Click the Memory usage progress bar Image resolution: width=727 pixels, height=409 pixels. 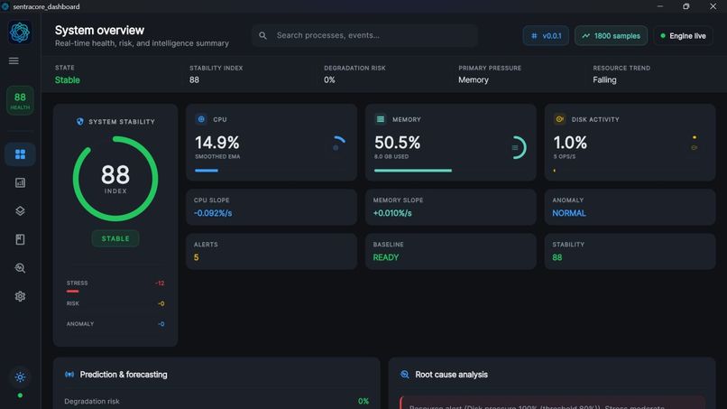point(412,171)
